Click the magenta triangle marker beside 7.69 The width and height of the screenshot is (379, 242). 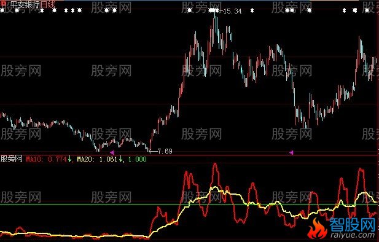[112, 152]
